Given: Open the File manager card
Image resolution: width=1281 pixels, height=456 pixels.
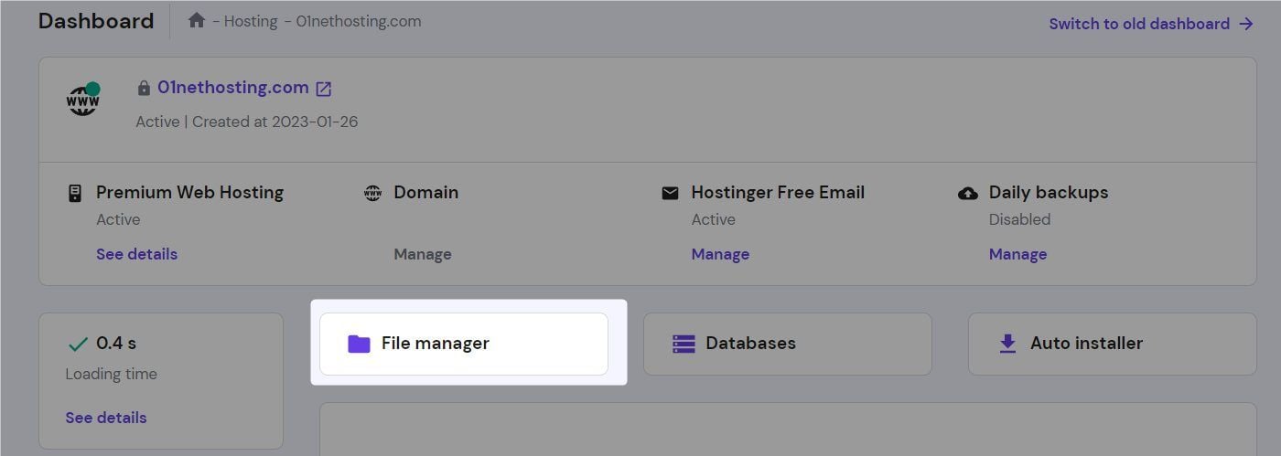Looking at the screenshot, I should tap(464, 344).
